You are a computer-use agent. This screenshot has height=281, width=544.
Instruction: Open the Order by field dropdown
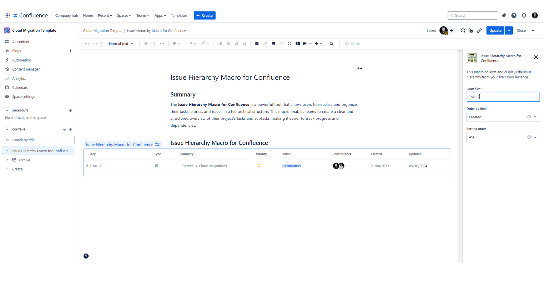click(x=503, y=117)
